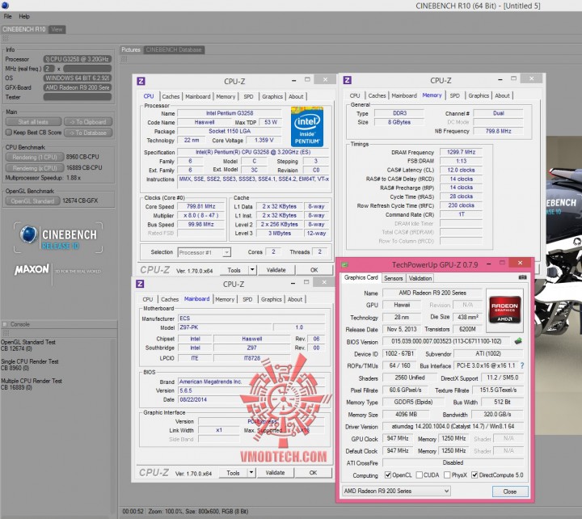Click the To Clipboard button
The height and width of the screenshot is (519, 582).
pyautogui.click(x=88, y=122)
